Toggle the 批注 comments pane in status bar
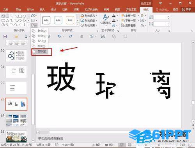This screenshot has width=195, height=148. tap(109, 145)
